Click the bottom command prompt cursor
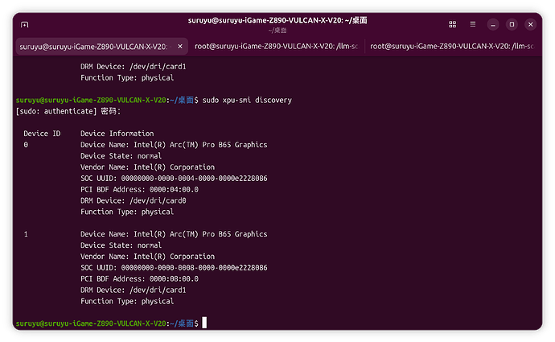 [x=204, y=323]
